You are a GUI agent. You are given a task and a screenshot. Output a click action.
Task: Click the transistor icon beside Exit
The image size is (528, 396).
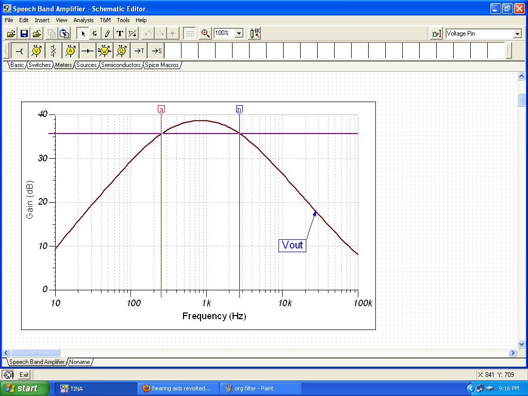(8, 375)
